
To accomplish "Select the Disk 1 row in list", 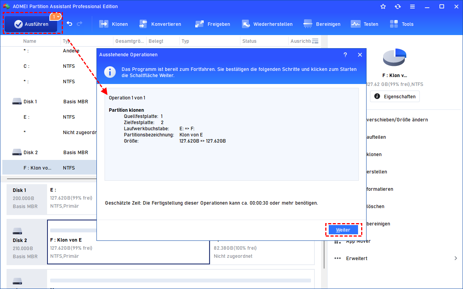I will point(49,102).
